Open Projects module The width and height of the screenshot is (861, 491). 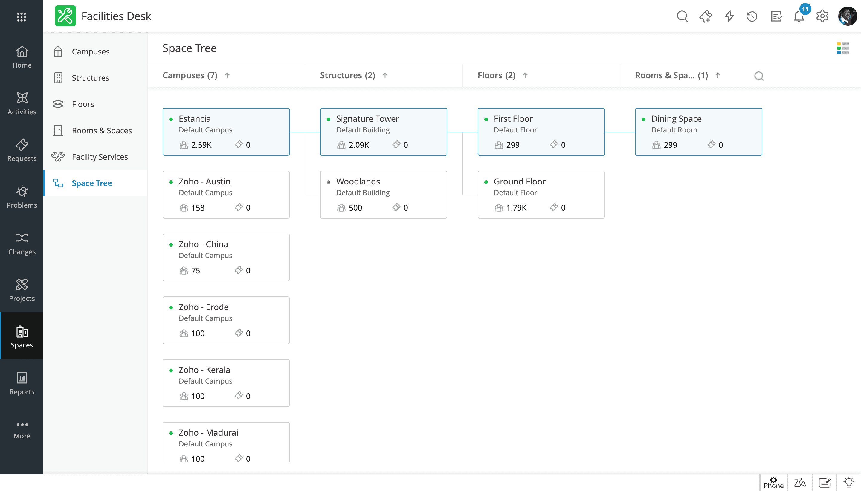(x=22, y=290)
